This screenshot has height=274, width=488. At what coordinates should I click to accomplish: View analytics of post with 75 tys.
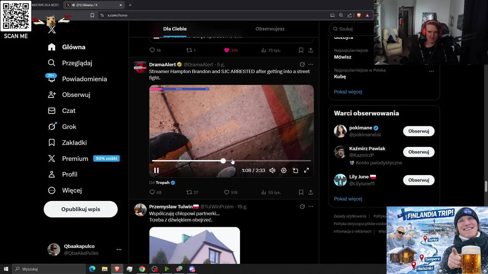(271, 50)
